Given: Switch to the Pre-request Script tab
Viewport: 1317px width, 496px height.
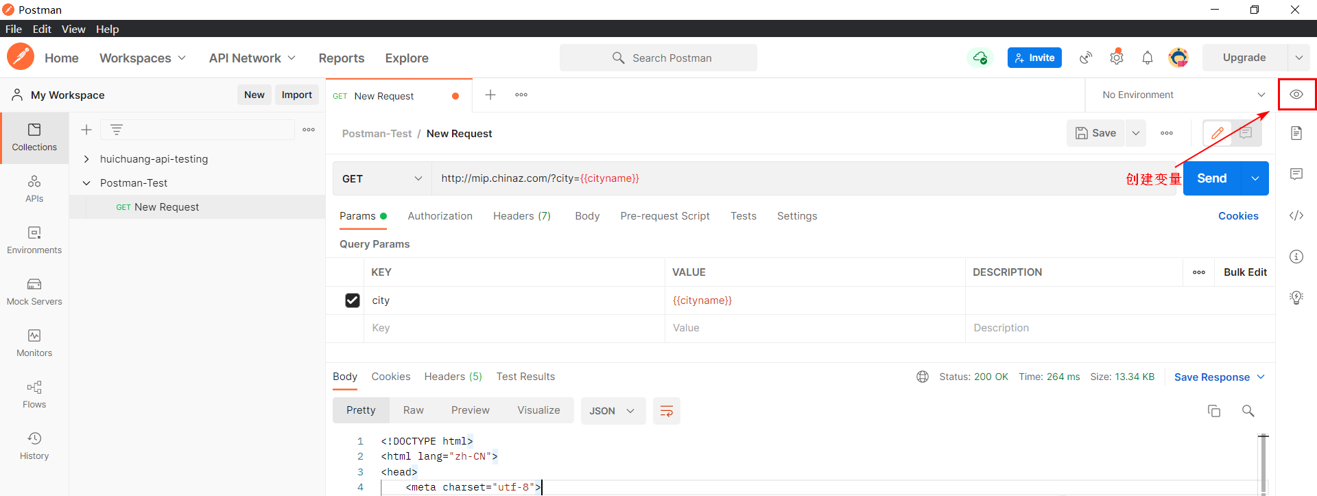Looking at the screenshot, I should 665,216.
